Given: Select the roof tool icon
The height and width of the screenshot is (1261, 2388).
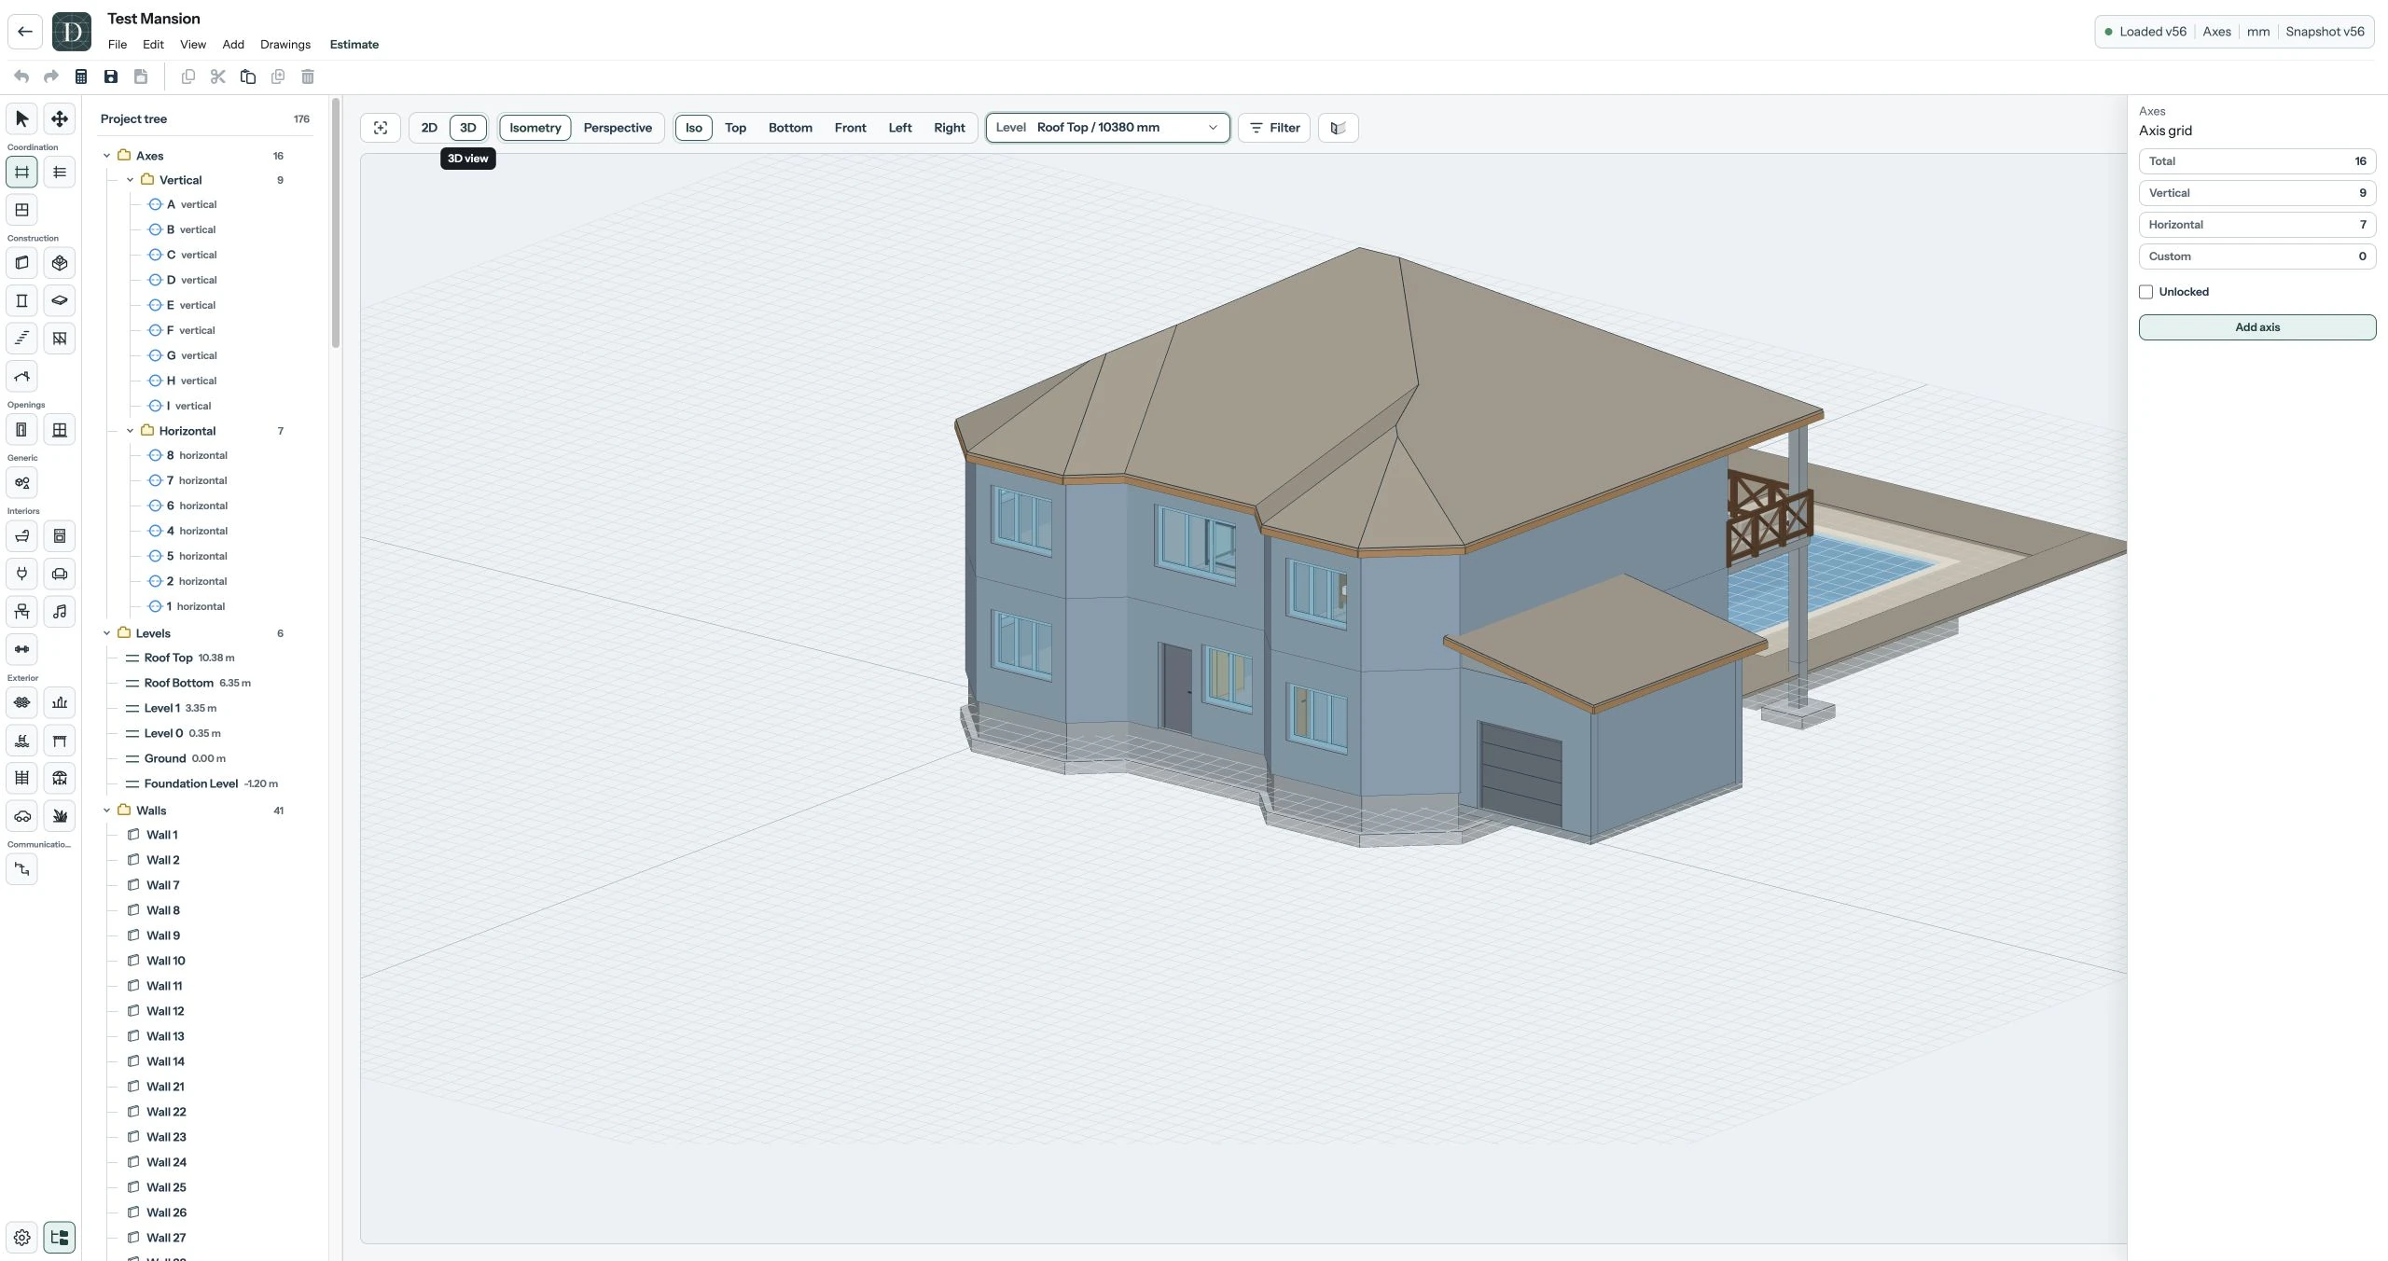Looking at the screenshot, I should point(21,377).
